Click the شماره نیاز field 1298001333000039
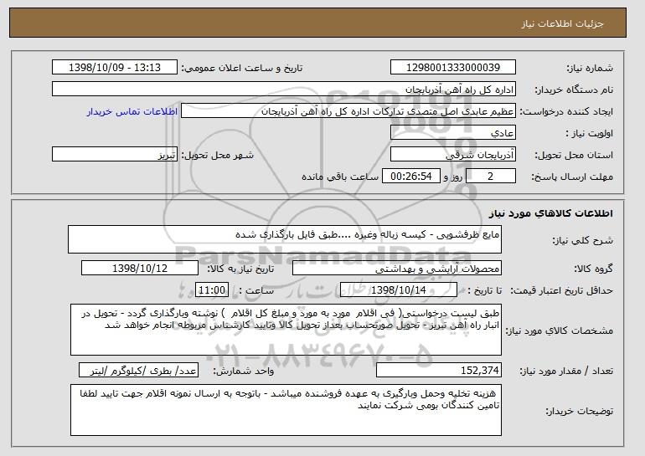Screen dimensions: 645x456 click(453, 68)
